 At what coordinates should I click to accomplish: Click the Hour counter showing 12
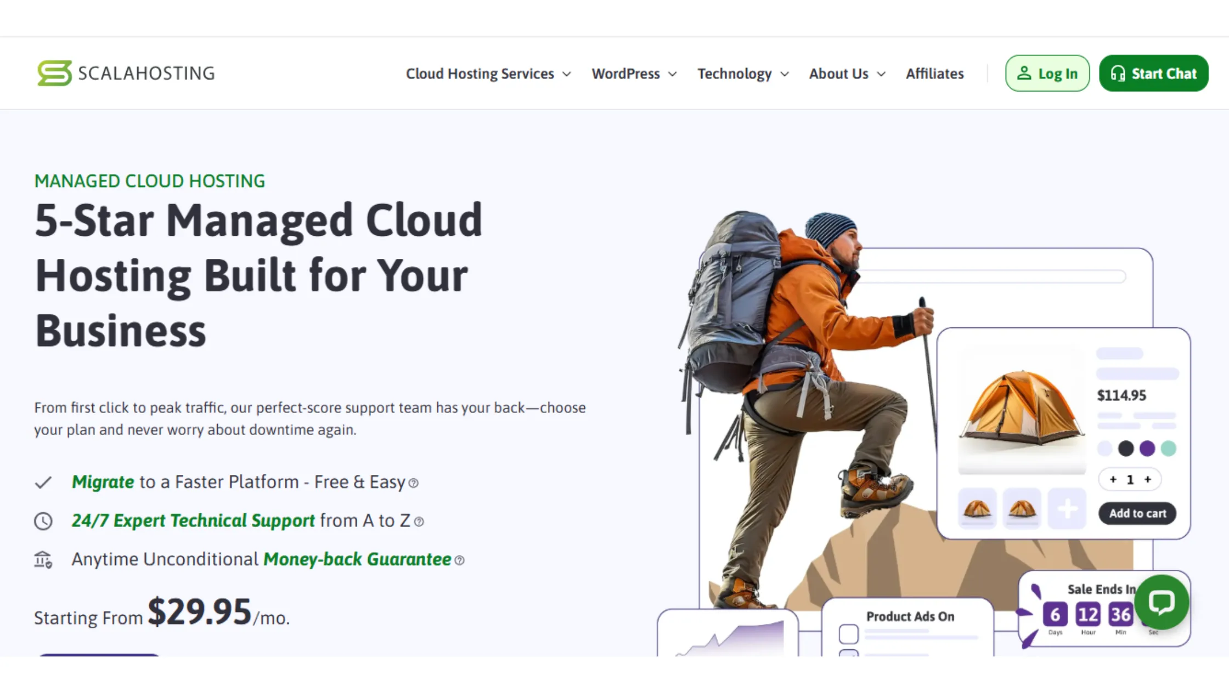(x=1088, y=615)
